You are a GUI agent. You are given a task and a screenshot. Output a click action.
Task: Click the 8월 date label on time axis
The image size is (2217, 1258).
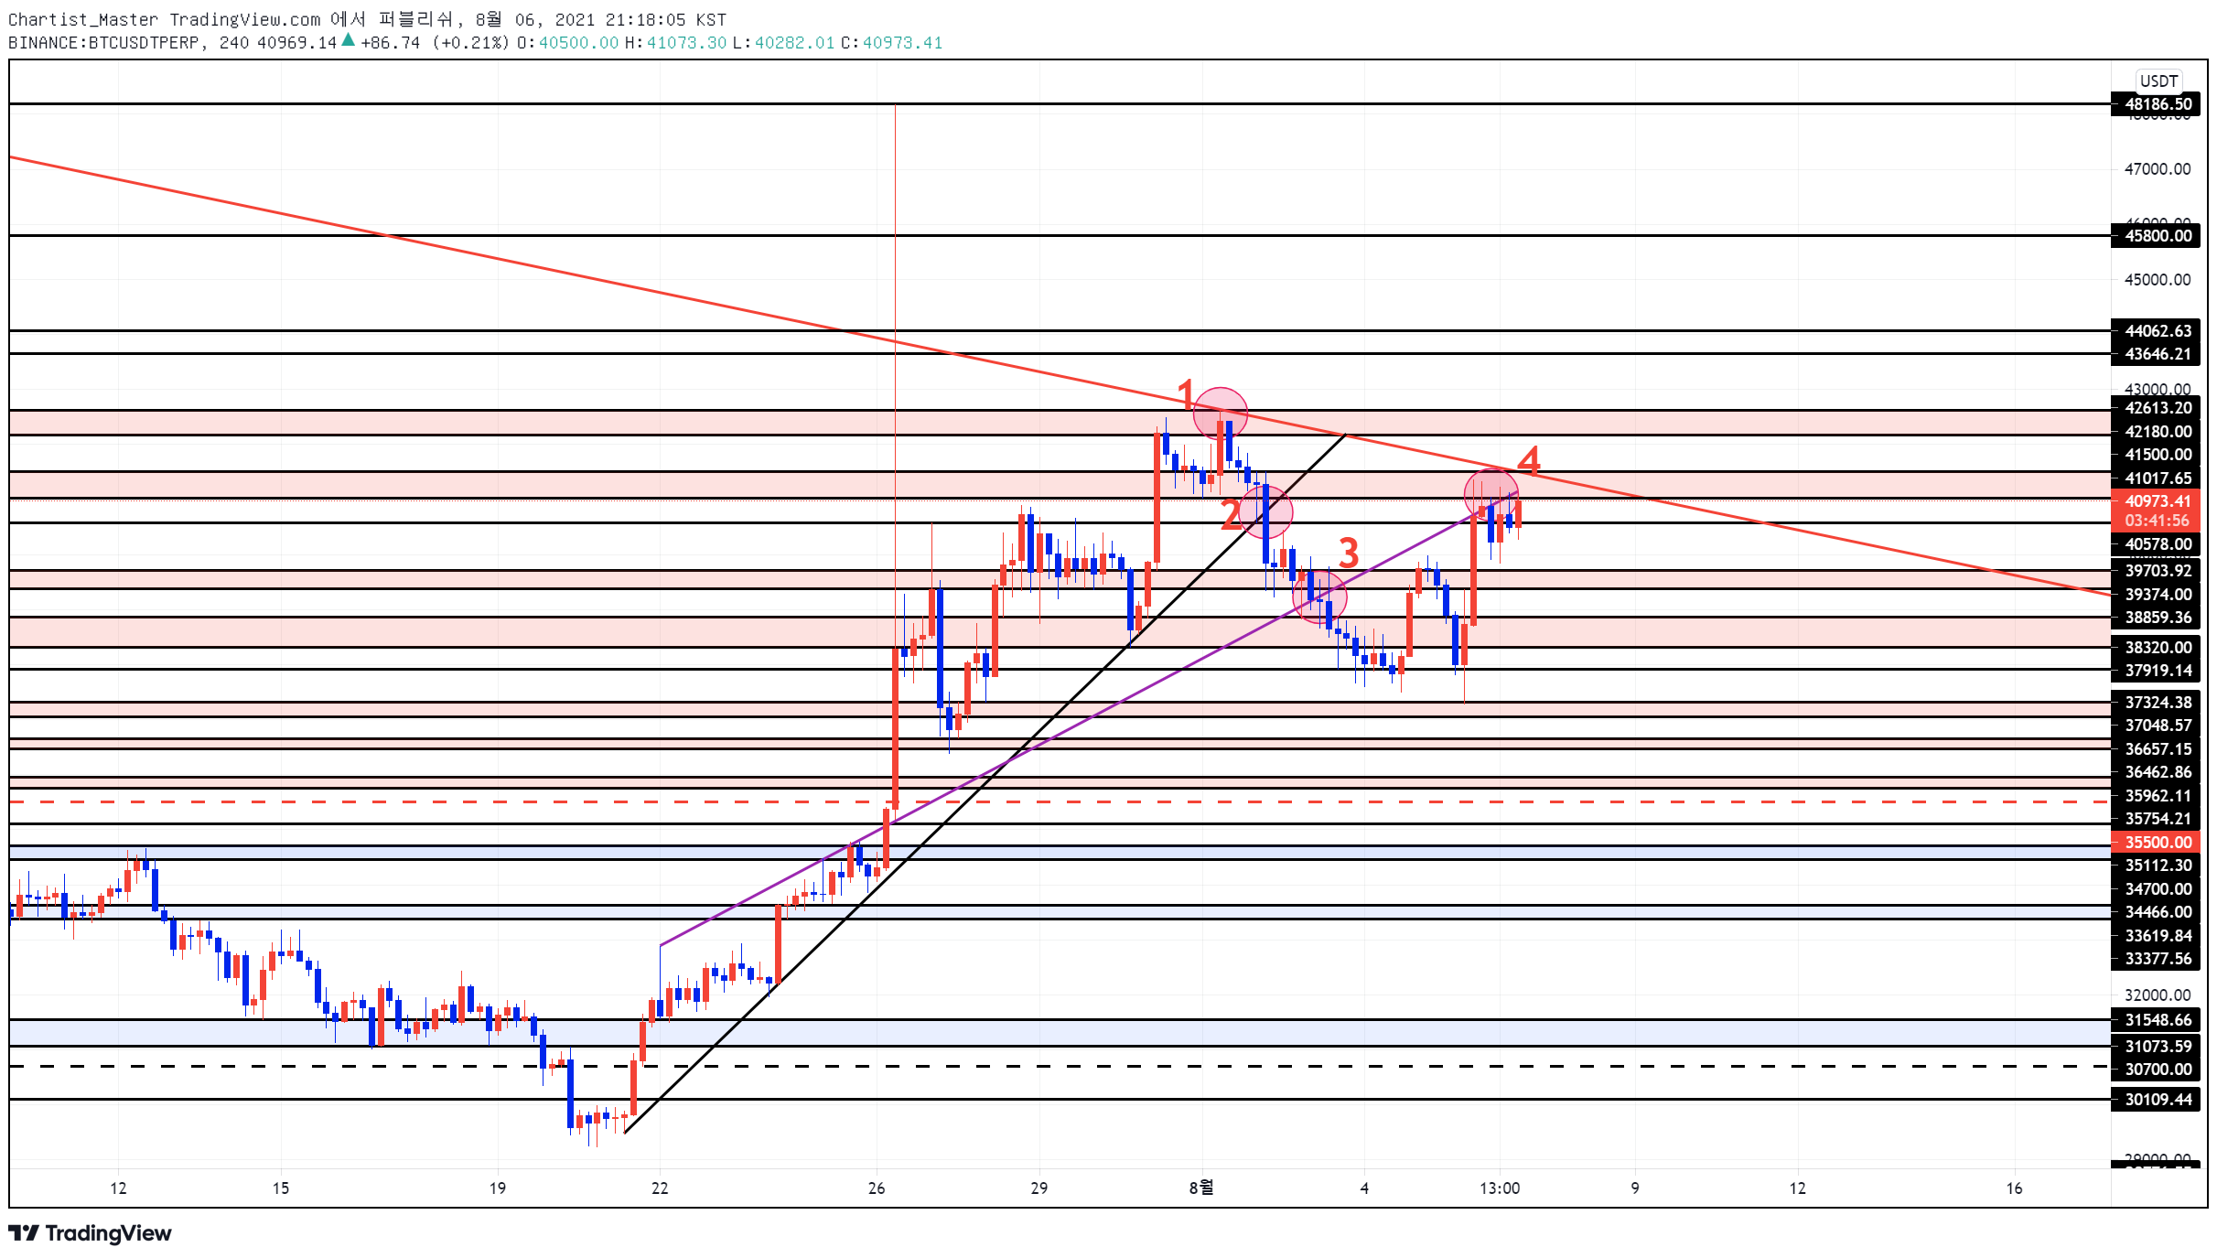tap(1201, 1188)
